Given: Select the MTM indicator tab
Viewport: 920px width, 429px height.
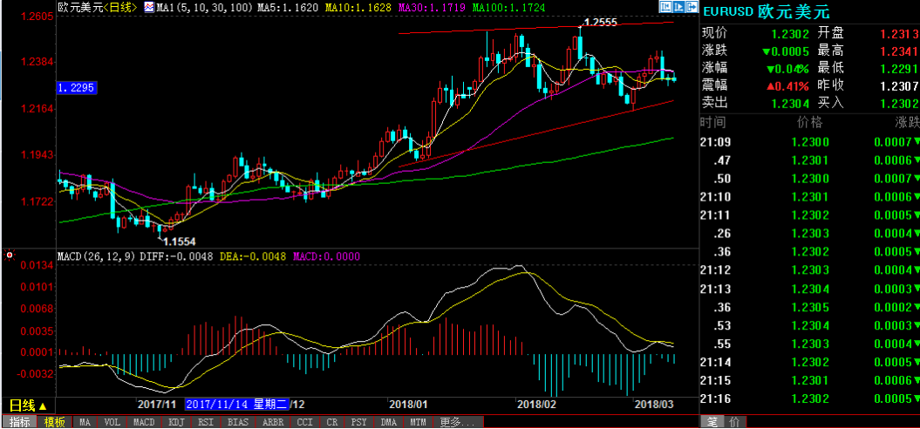Looking at the screenshot, I should pos(418,423).
